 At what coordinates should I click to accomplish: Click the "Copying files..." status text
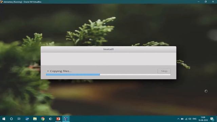coord(61,71)
